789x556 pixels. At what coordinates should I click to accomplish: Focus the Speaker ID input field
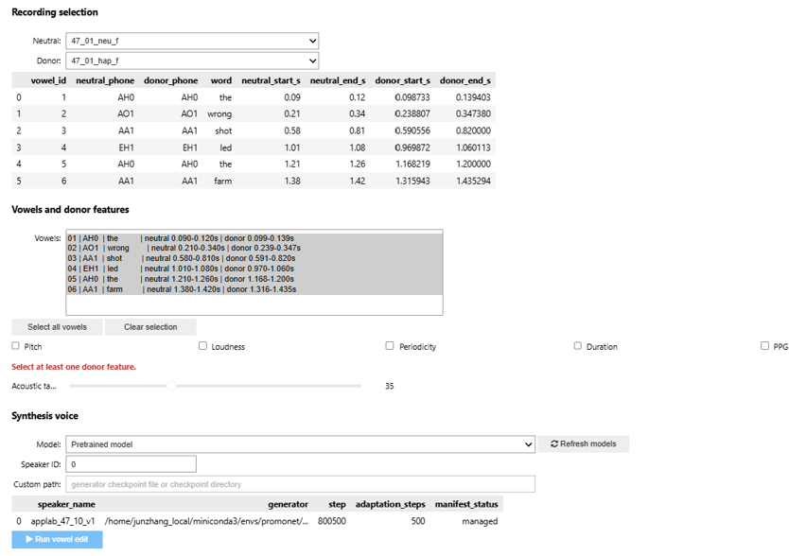(x=131, y=464)
